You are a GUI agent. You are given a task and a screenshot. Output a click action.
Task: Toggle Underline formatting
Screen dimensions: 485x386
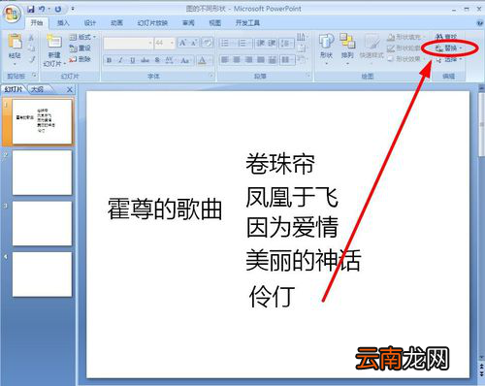pos(132,60)
